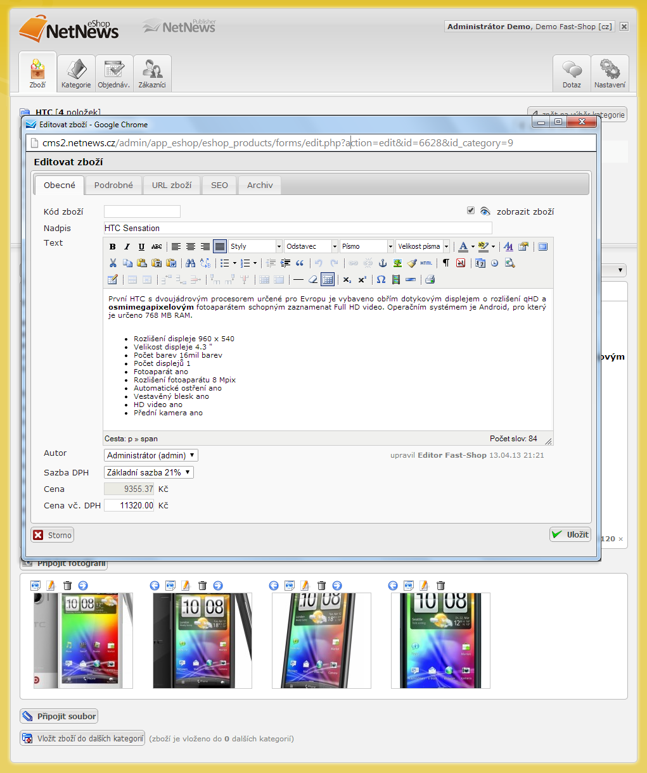Open the Písmo font dropdown
This screenshot has height=773, width=647.
(367, 246)
